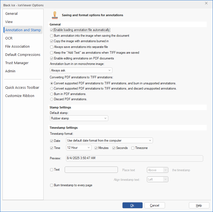Click the rubber stamp header icon
213x212 pixels.
(55, 15)
